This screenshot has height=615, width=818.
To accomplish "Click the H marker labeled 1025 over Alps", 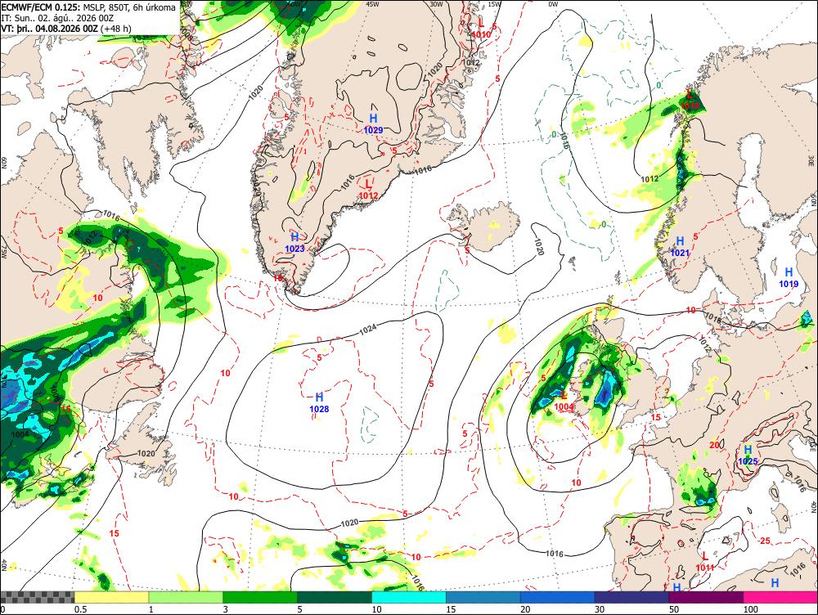I will tap(748, 450).
